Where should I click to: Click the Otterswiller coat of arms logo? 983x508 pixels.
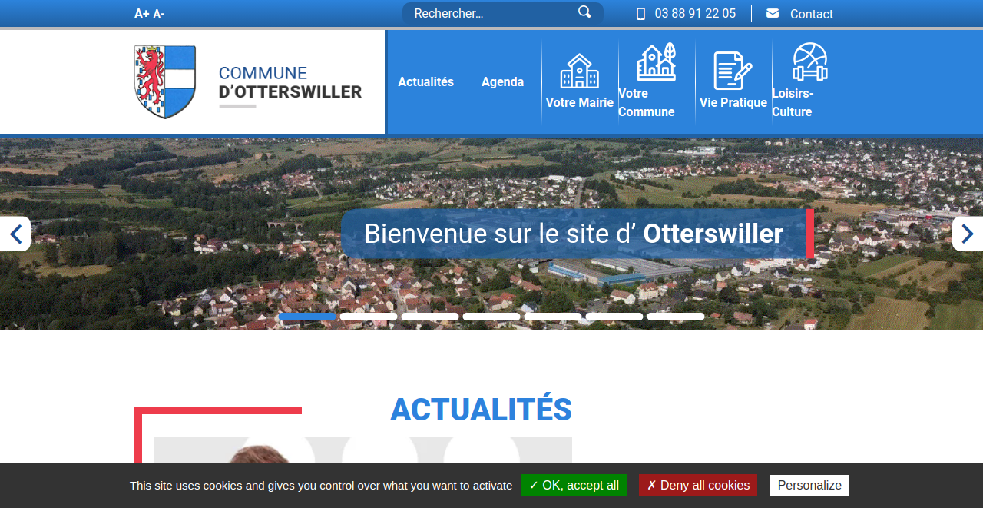click(x=165, y=81)
